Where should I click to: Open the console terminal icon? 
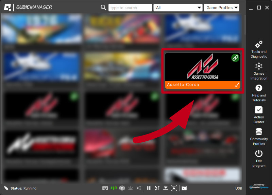pyautogui.click(x=184, y=188)
